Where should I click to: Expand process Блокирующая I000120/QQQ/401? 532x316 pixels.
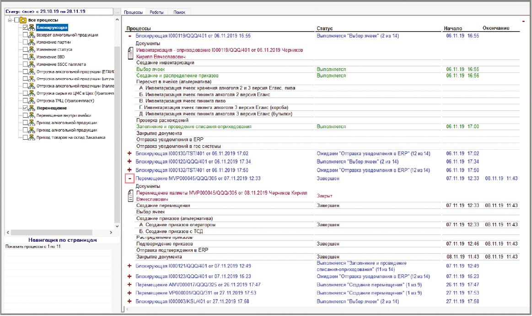click(129, 162)
